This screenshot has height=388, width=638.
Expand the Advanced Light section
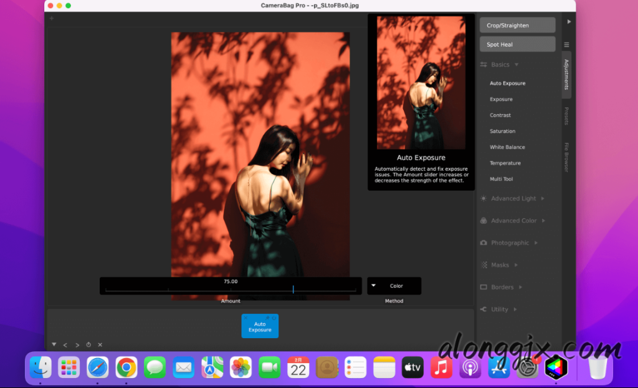coord(513,198)
